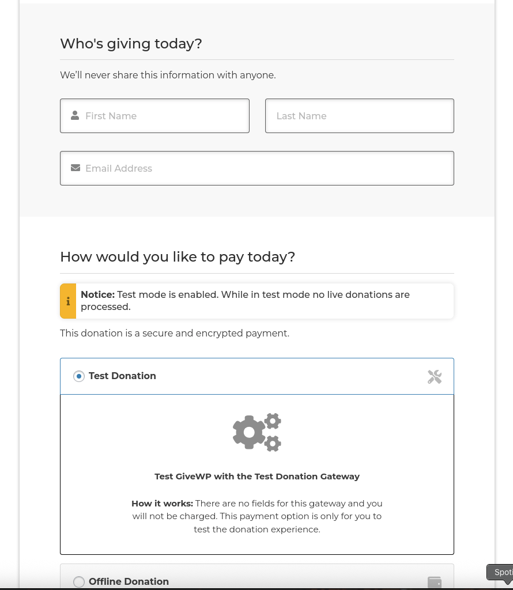Viewport: 513px width, 590px height.
Task: Click the 'Test mode is enabled' notice banner
Action: tap(257, 301)
